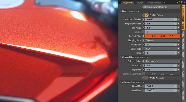Open Lightness dropdown arrow
The width and height of the screenshot is (186, 102).
pyautogui.click(x=179, y=70)
